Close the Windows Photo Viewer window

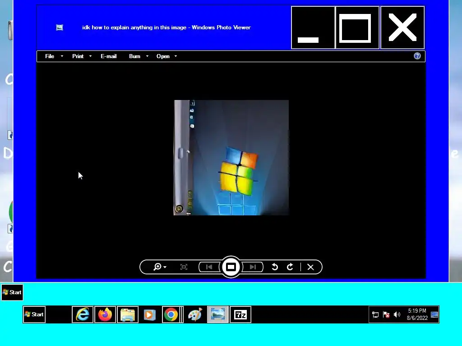click(402, 27)
